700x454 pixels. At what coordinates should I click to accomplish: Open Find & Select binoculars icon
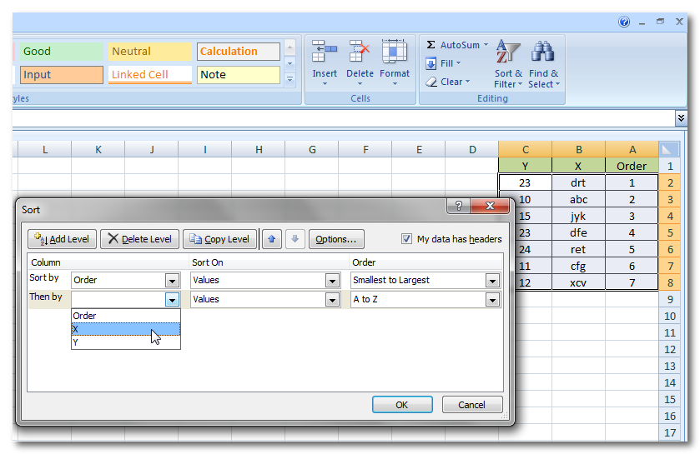(x=543, y=53)
